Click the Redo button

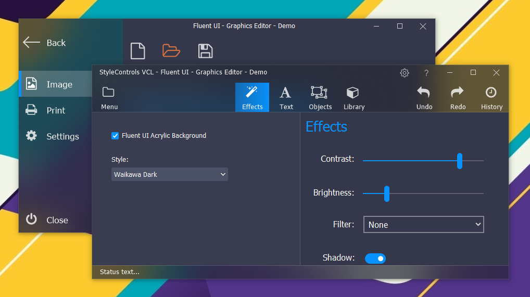(x=458, y=97)
